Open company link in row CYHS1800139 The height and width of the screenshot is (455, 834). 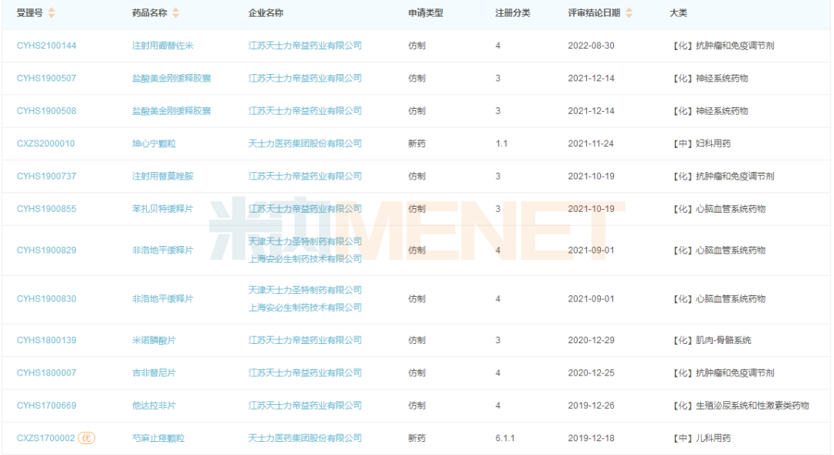pos(305,340)
